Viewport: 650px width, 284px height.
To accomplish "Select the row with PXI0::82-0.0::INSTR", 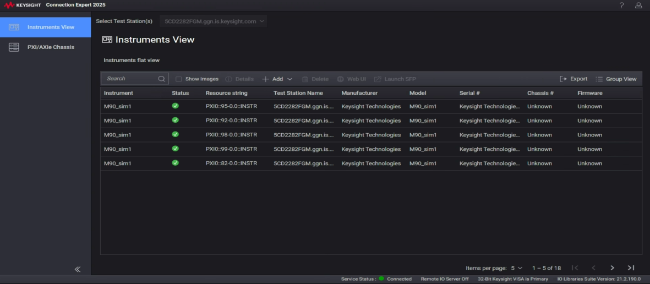I will point(231,163).
